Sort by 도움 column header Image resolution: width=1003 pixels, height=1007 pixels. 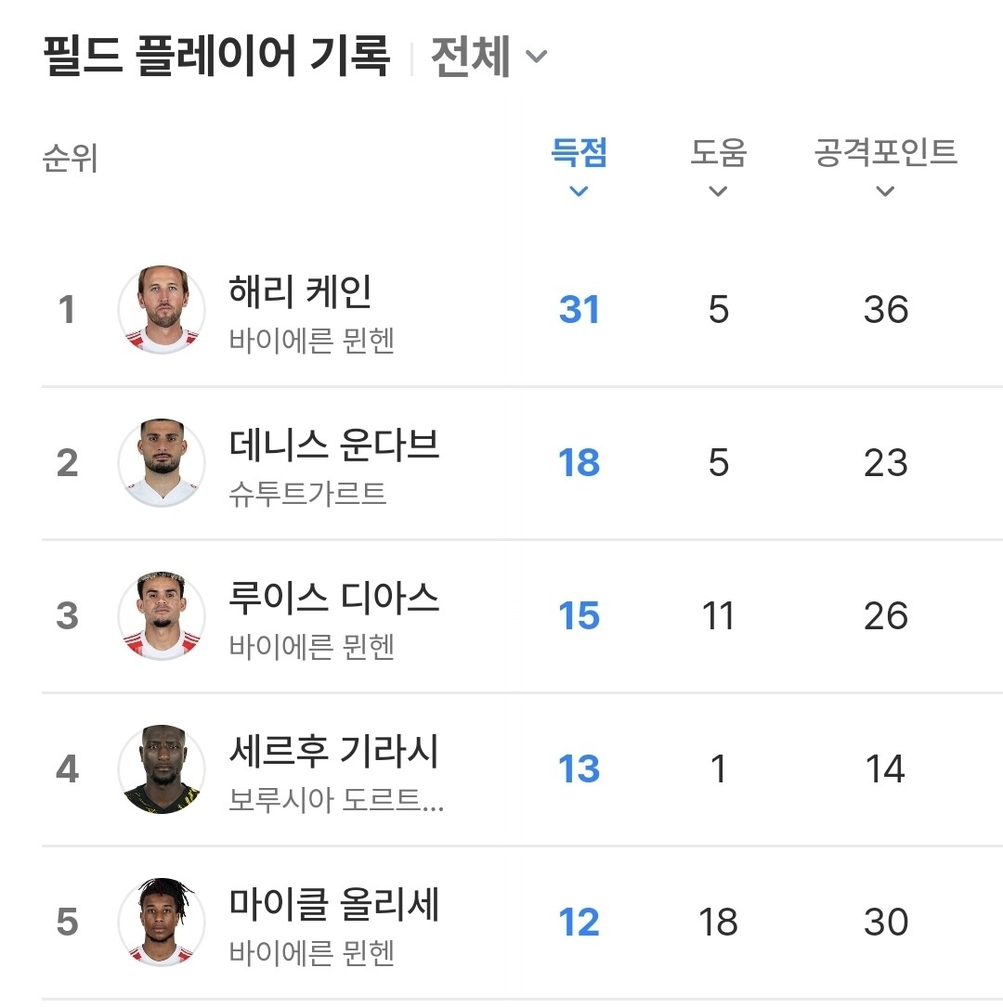(718, 153)
